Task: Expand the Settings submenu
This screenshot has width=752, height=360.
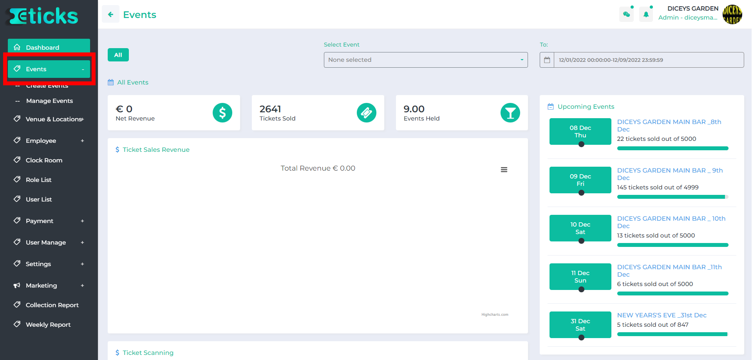Action: [x=82, y=264]
